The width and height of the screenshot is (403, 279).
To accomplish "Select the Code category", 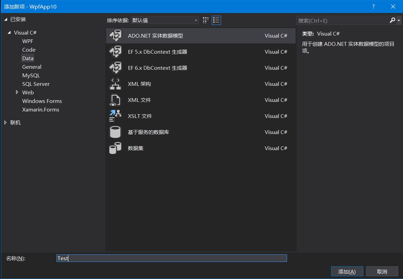I will point(29,50).
